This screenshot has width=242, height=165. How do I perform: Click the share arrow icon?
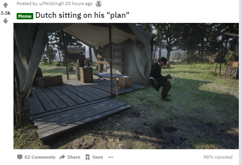[62, 157]
